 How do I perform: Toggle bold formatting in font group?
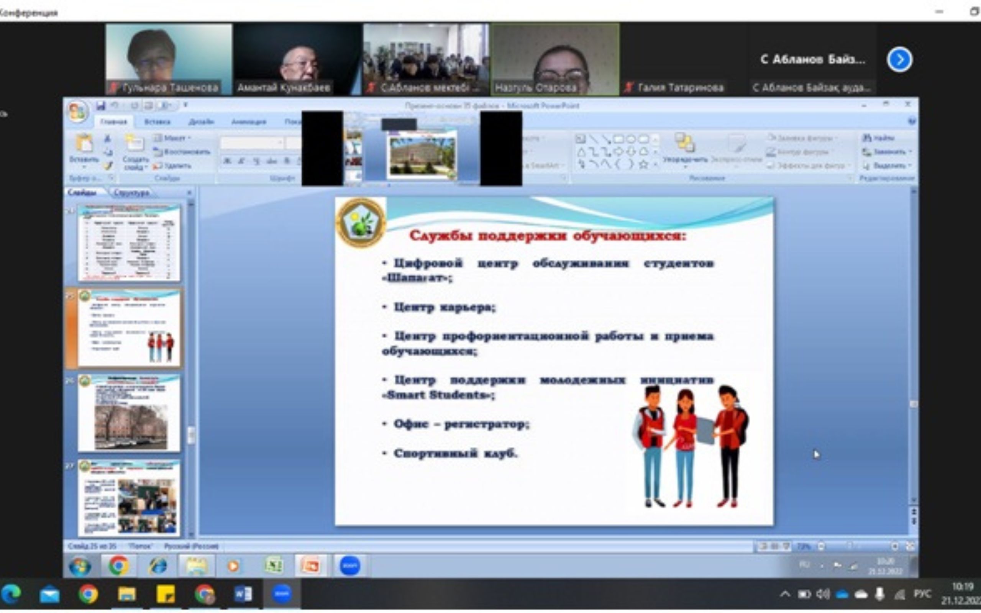click(227, 161)
